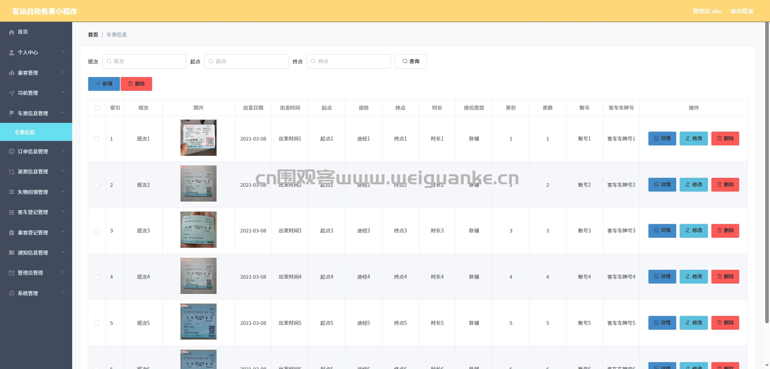Toggle the select-all checkbox in table header
The image size is (770, 369).
[97, 108]
